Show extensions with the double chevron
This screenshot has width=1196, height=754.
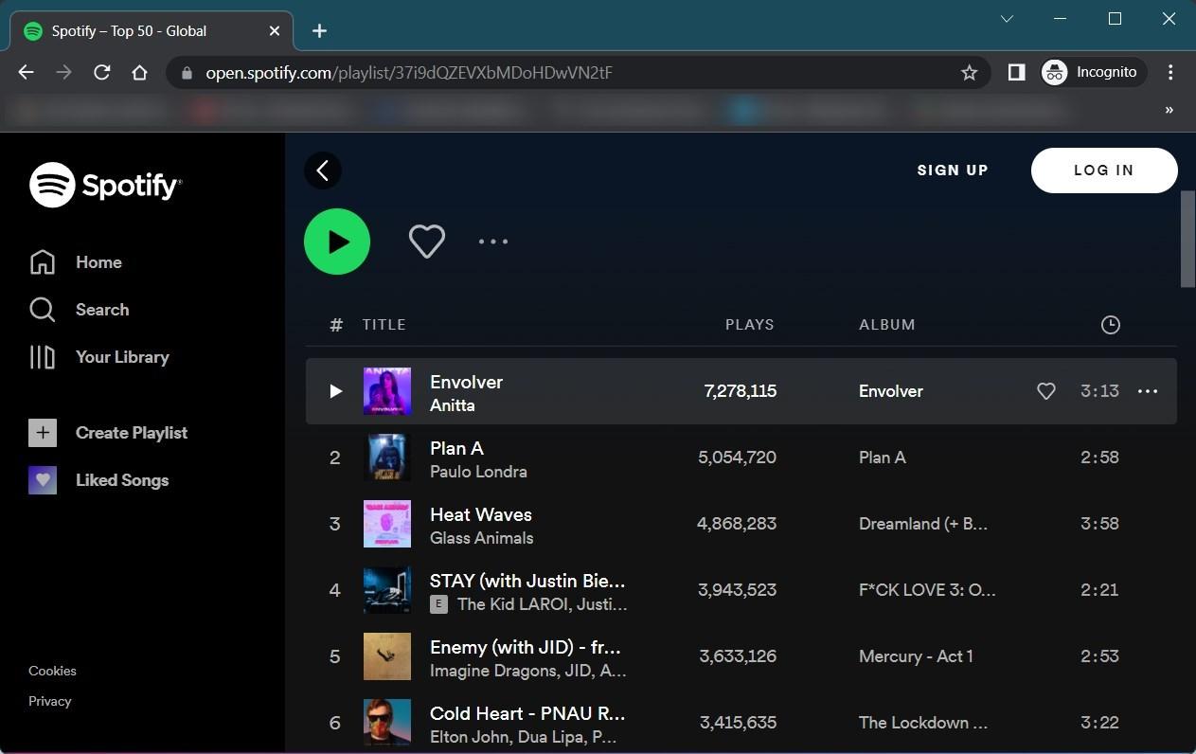click(x=1169, y=109)
